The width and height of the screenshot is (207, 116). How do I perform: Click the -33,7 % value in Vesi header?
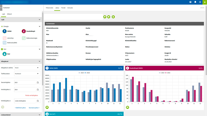119,114
